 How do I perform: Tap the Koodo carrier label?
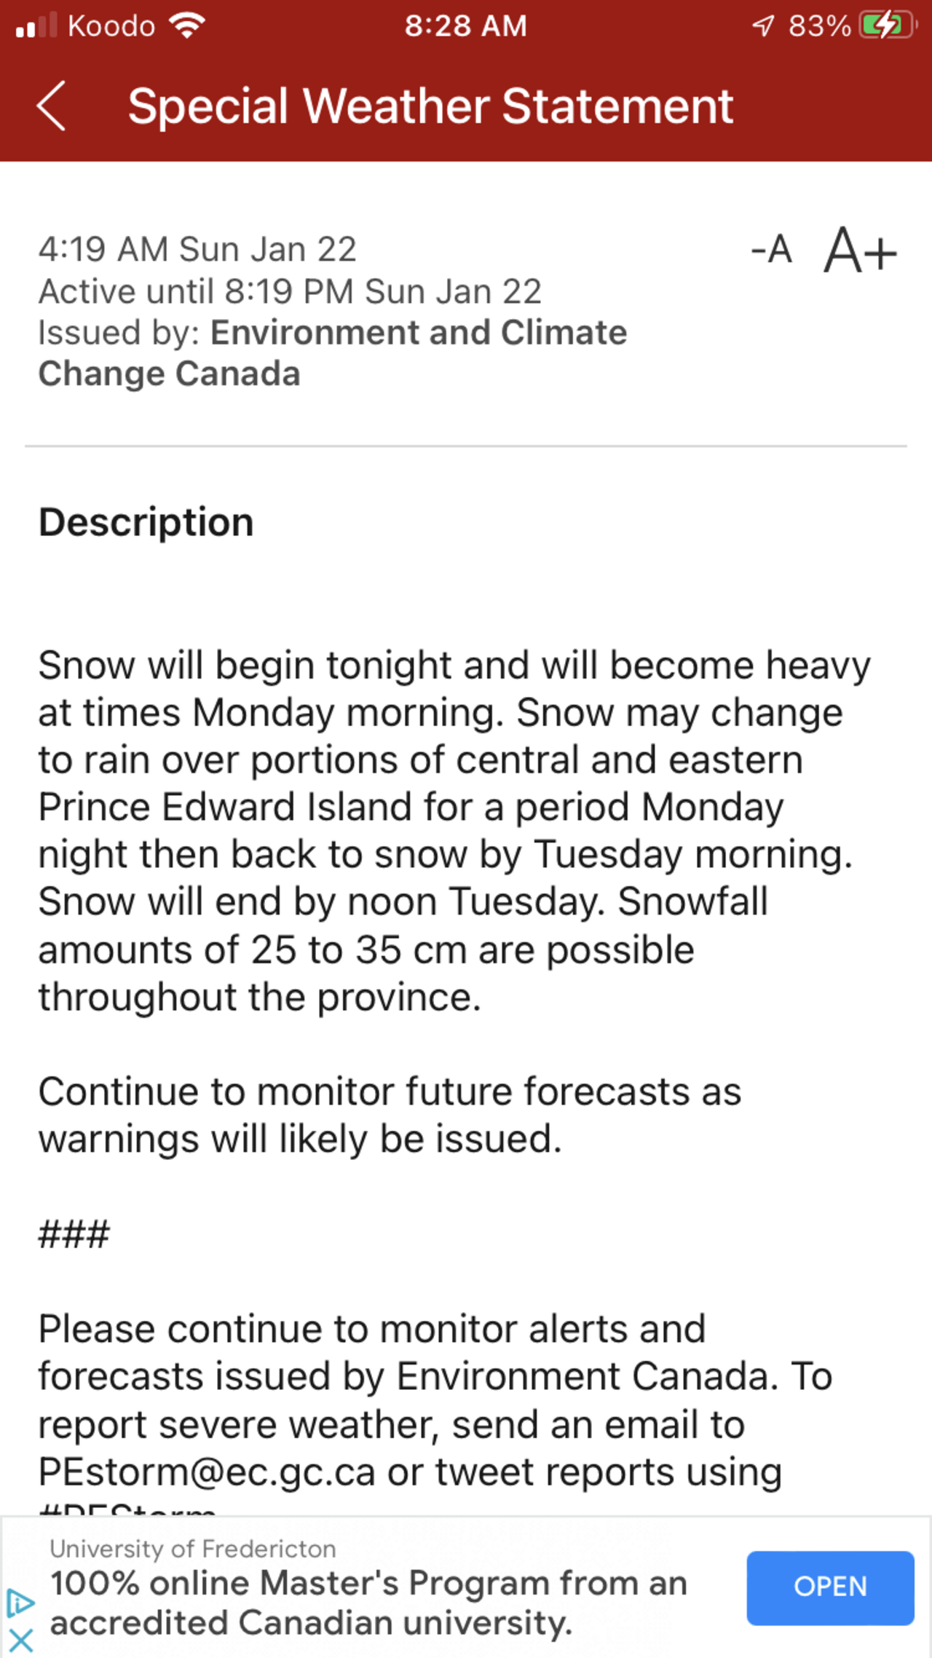point(111,26)
